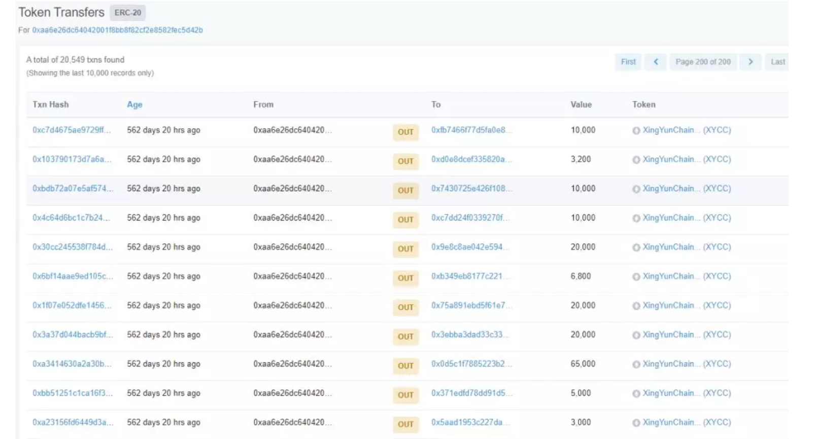Click token icon in the 6,800 value row
This screenshot has height=439, width=816.
point(636,277)
